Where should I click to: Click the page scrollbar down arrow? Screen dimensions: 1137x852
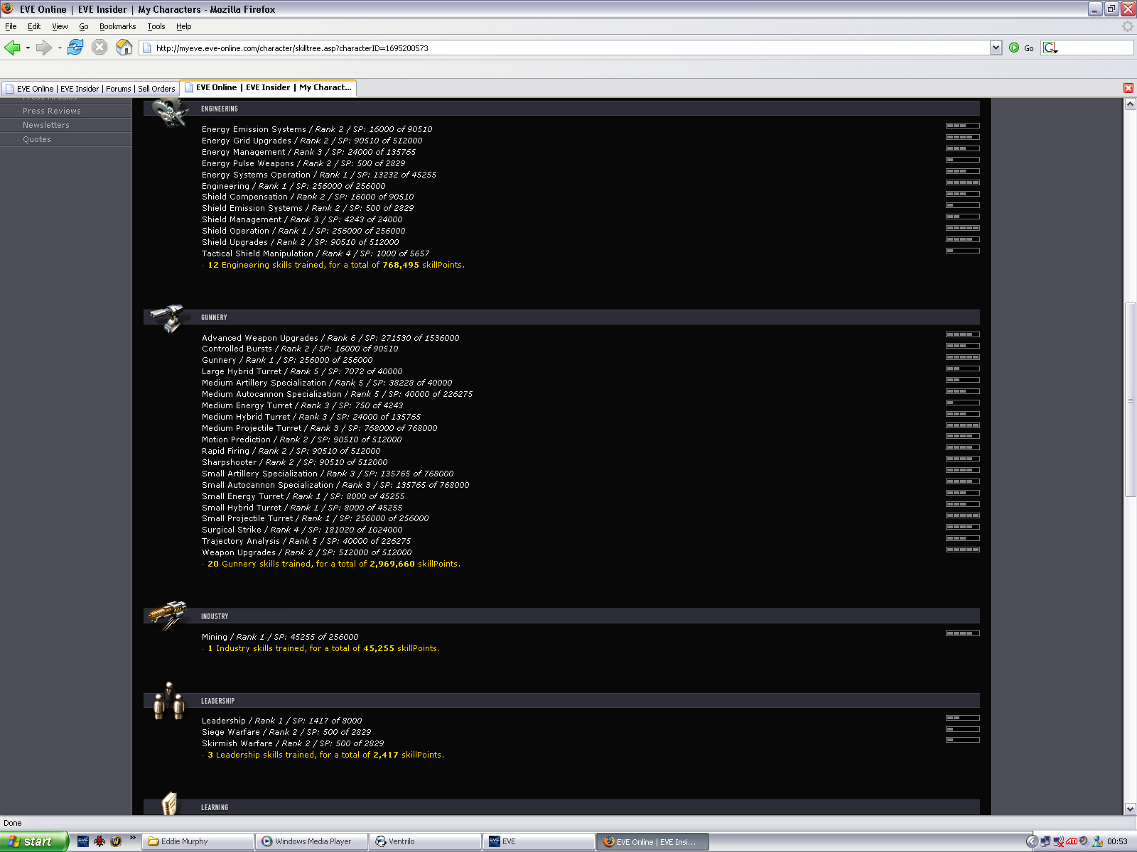coord(1130,809)
